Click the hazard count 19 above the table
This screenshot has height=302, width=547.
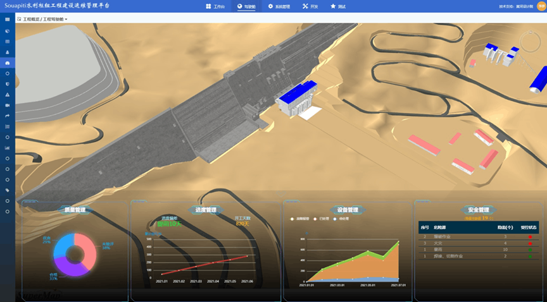click(484, 218)
